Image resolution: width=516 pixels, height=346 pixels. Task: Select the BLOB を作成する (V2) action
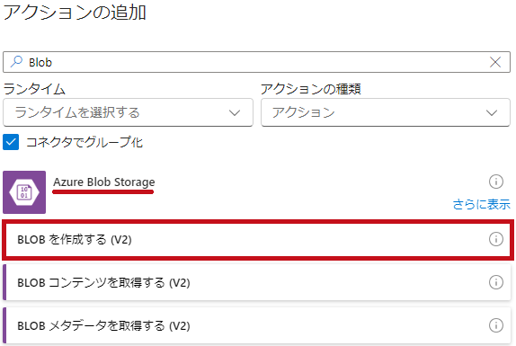[258, 240]
